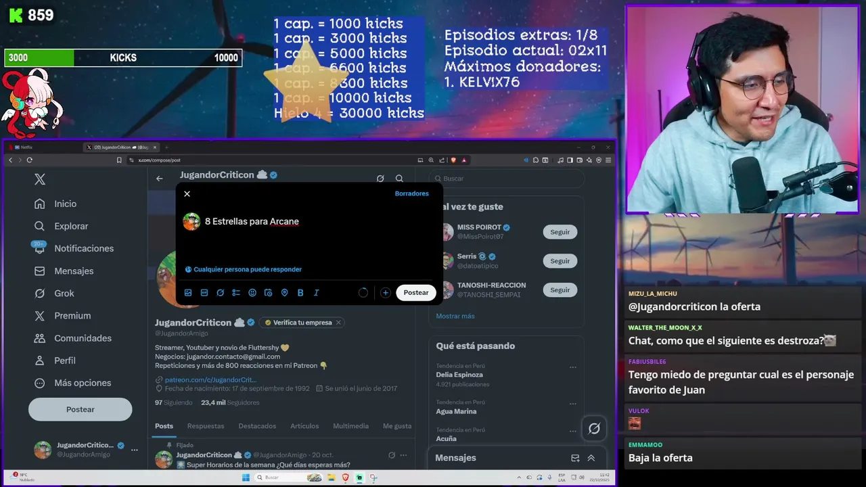Close the compose post dialog
The image size is (866, 487).
187,194
